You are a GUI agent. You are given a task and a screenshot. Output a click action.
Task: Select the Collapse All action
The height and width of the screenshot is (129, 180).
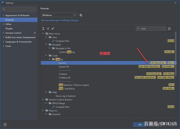pos(64,78)
